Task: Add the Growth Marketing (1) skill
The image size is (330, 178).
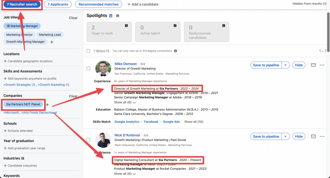Action: (x=53, y=85)
